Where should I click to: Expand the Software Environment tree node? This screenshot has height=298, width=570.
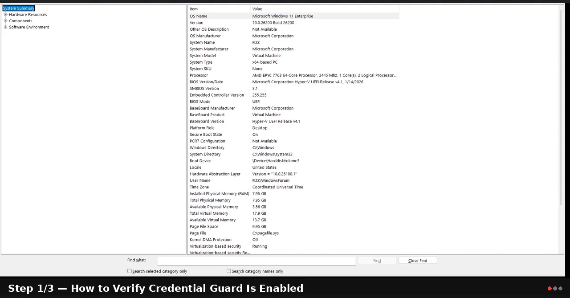5,27
